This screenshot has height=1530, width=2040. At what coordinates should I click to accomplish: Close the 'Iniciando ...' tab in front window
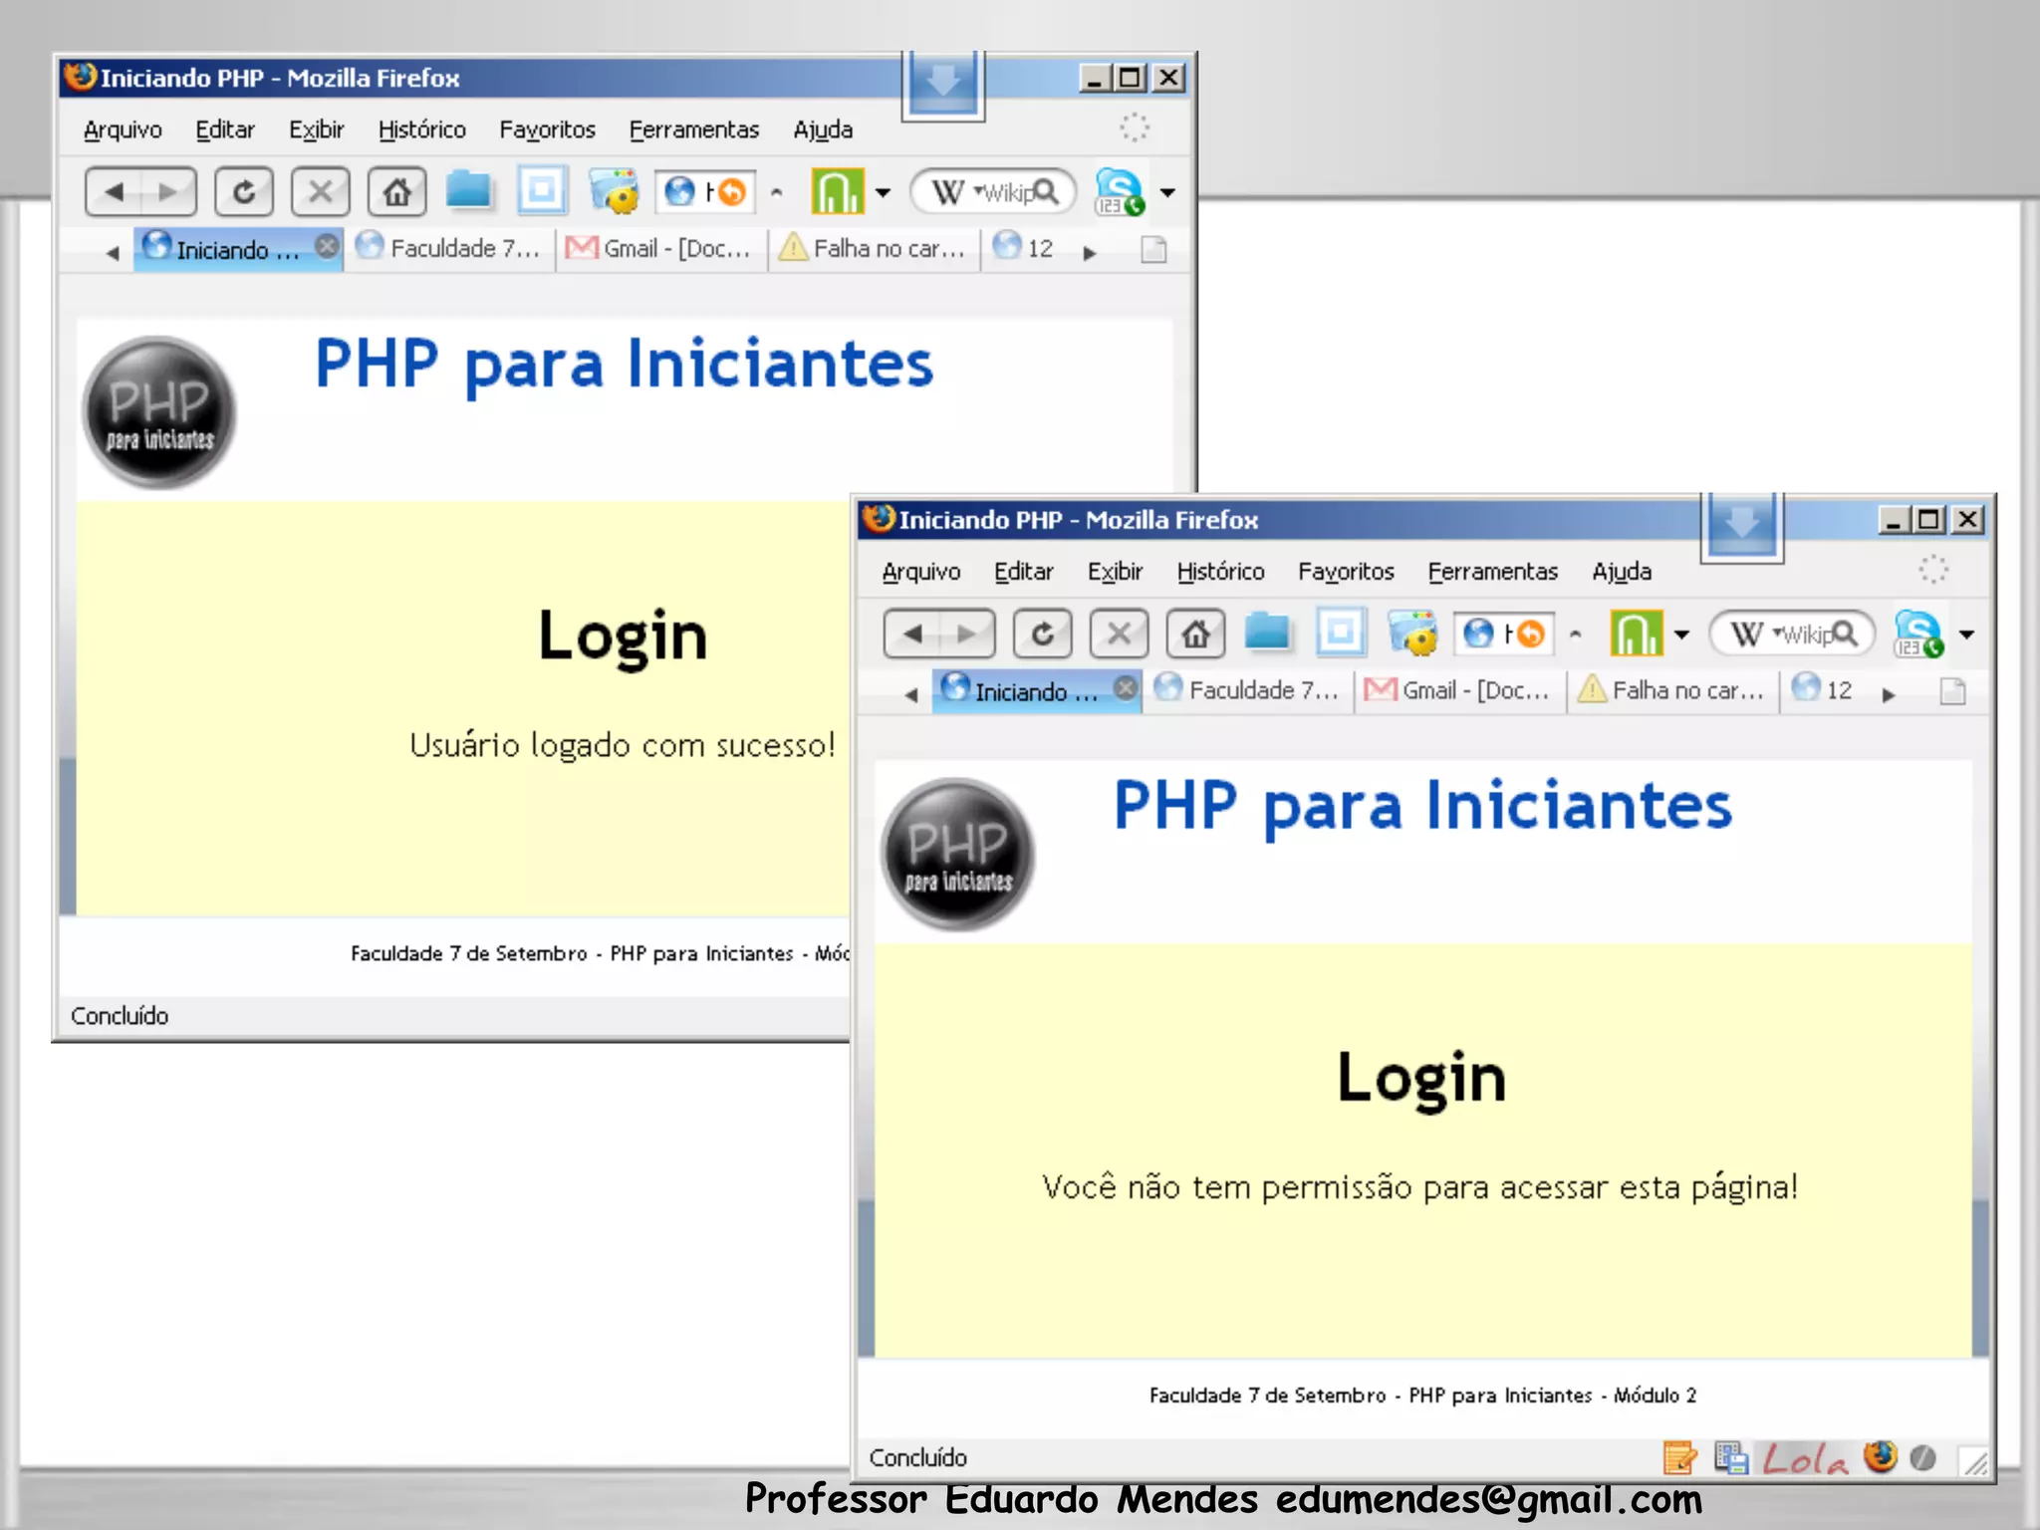point(1126,688)
